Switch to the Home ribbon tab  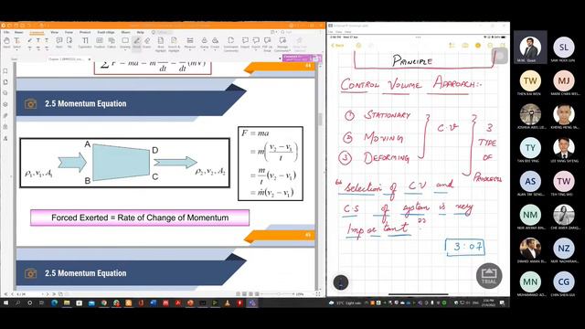click(x=18, y=33)
